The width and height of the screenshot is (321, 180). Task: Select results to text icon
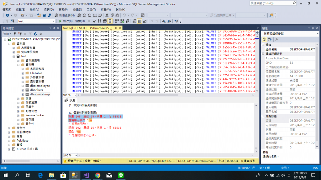point(134,21)
